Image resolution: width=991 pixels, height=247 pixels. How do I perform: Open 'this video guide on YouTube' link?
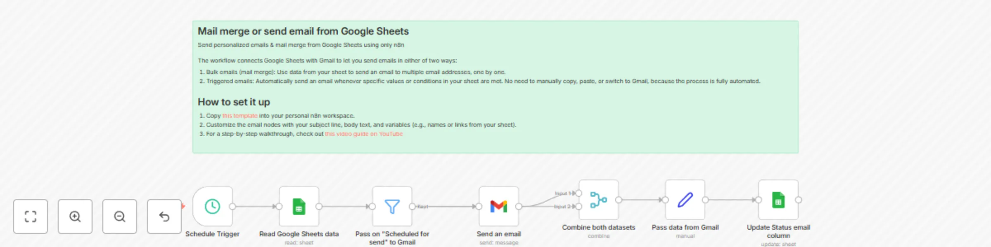click(364, 134)
